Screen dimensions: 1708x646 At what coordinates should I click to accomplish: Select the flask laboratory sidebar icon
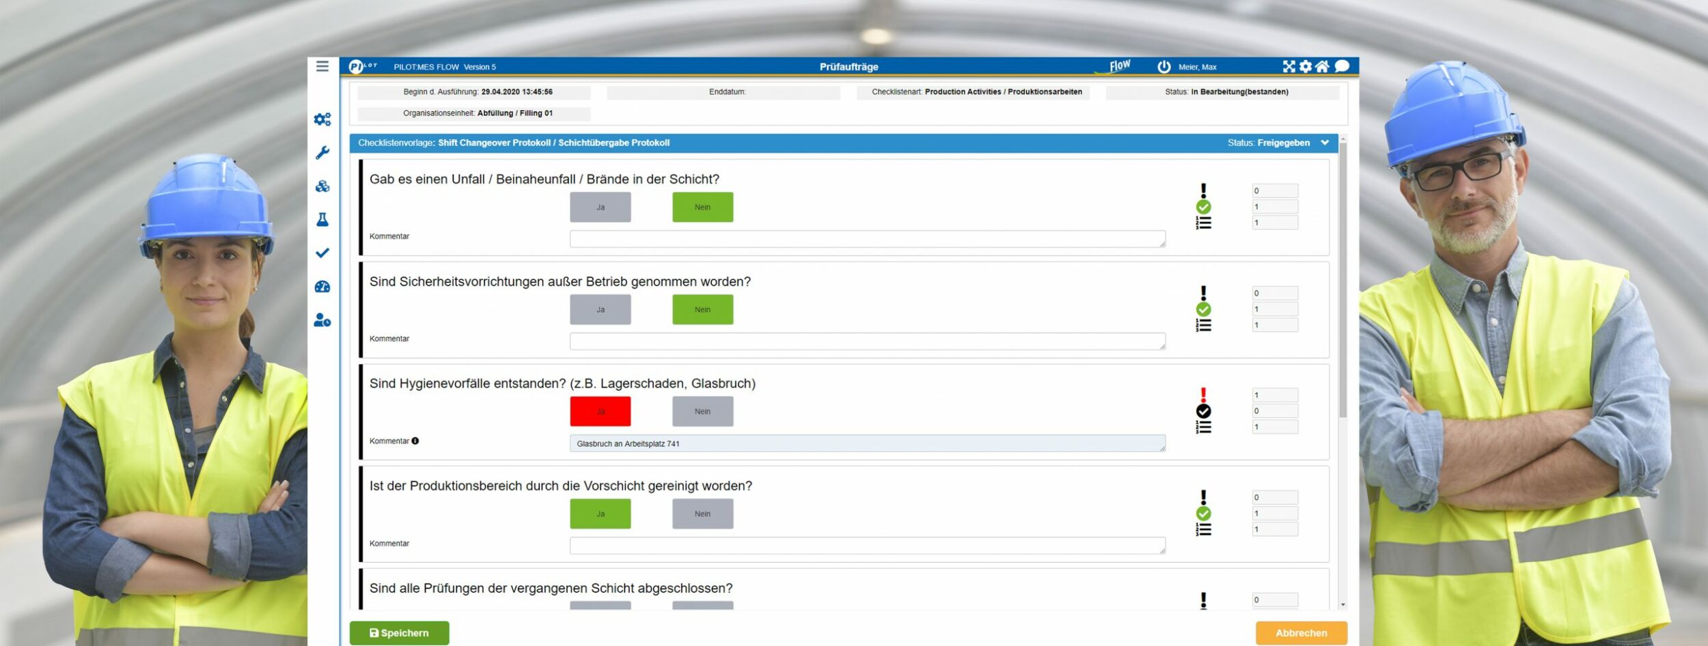click(322, 219)
